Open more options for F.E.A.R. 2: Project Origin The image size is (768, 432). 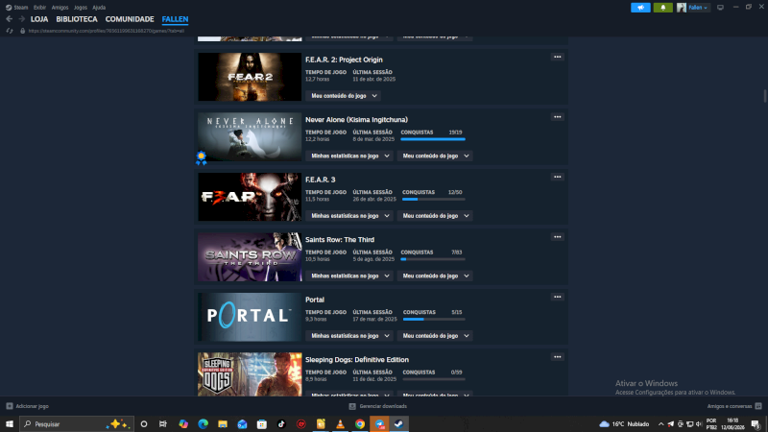(x=558, y=57)
